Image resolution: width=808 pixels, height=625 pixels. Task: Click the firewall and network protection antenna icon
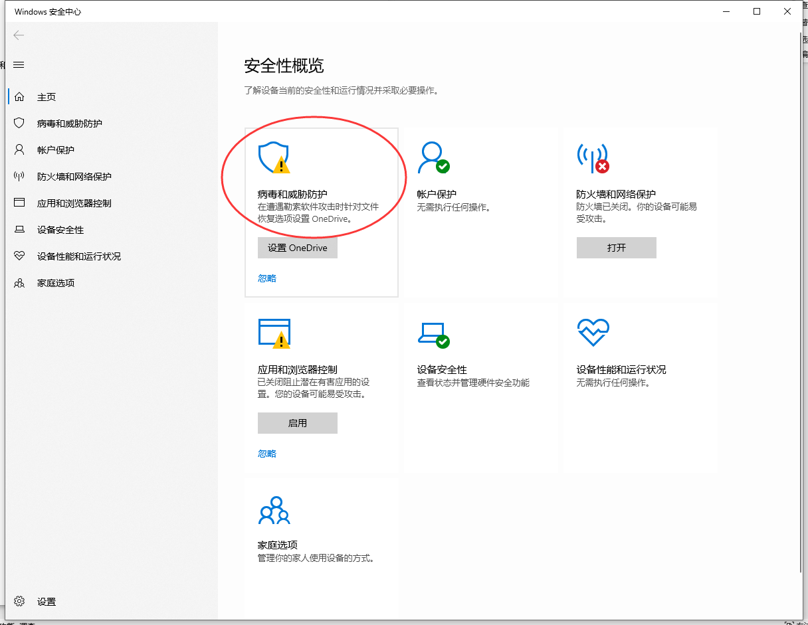click(592, 157)
